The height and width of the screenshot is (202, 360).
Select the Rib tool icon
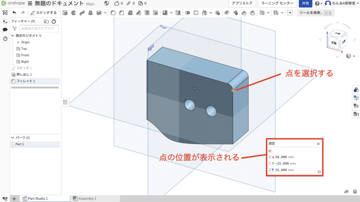click(x=139, y=13)
